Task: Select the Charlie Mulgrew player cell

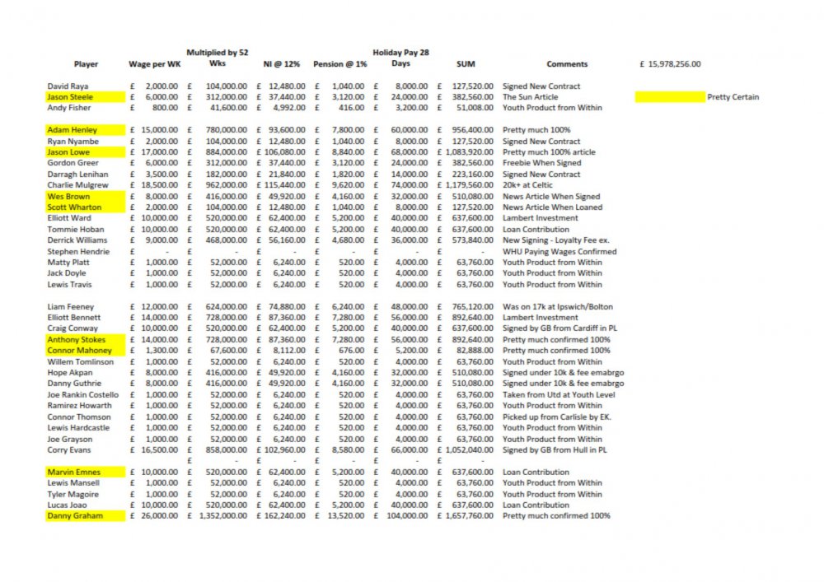Action: 77,185
